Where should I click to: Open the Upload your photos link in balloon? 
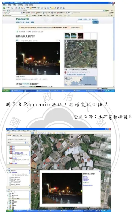(x=87, y=185)
